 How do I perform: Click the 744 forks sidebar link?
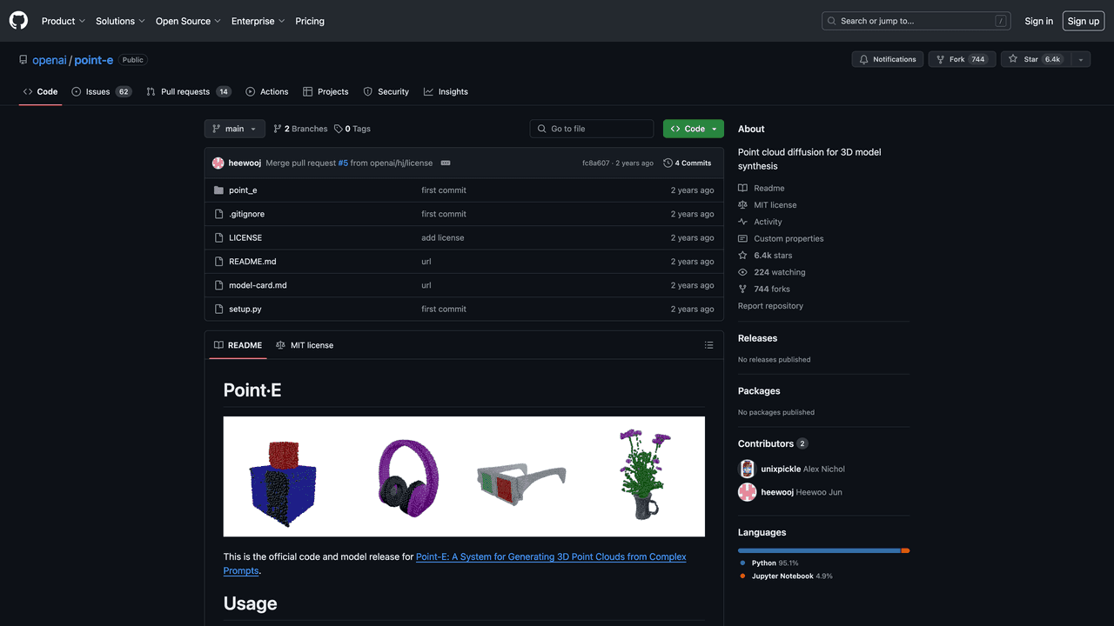point(764,289)
